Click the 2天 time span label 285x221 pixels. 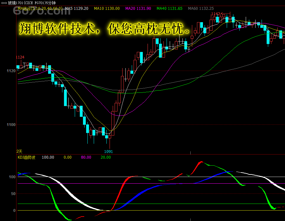(x=19, y=151)
